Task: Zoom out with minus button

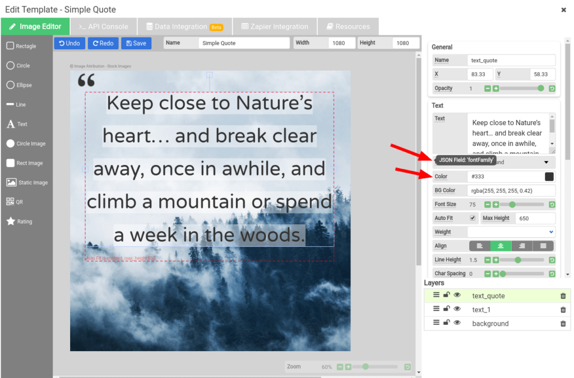Action: [x=340, y=367]
